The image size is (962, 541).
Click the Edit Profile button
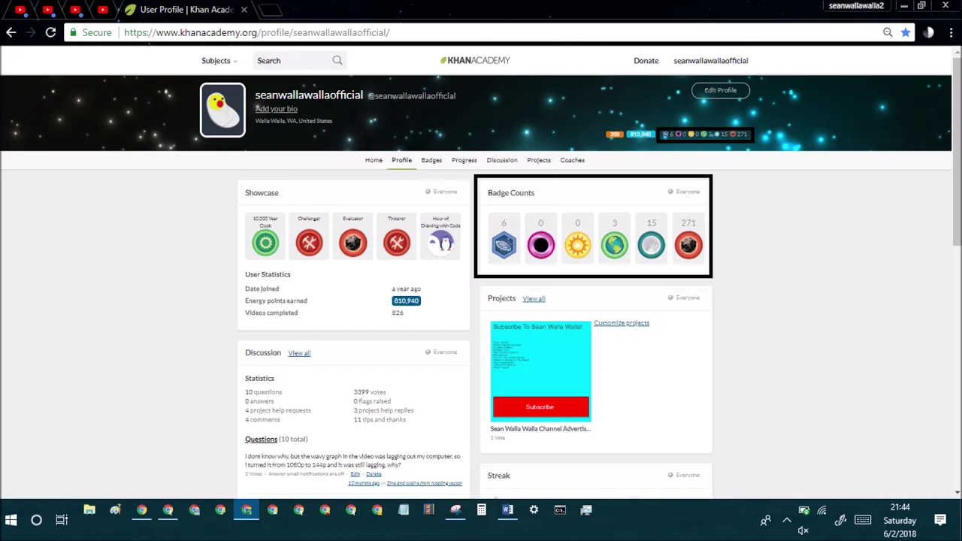point(720,90)
